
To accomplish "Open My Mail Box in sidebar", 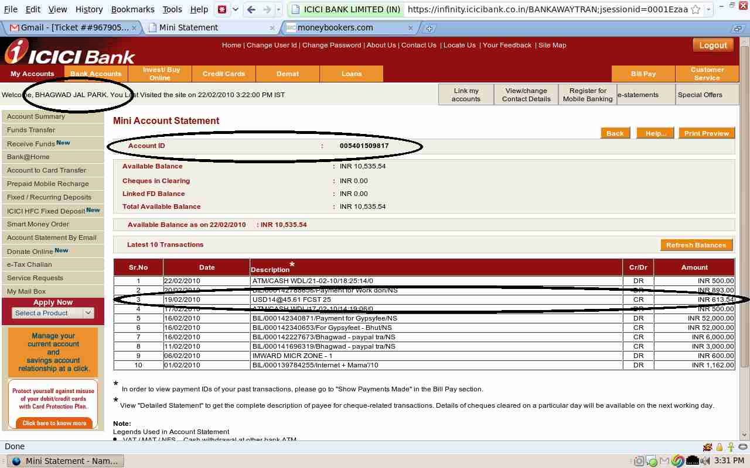I will coord(53,291).
